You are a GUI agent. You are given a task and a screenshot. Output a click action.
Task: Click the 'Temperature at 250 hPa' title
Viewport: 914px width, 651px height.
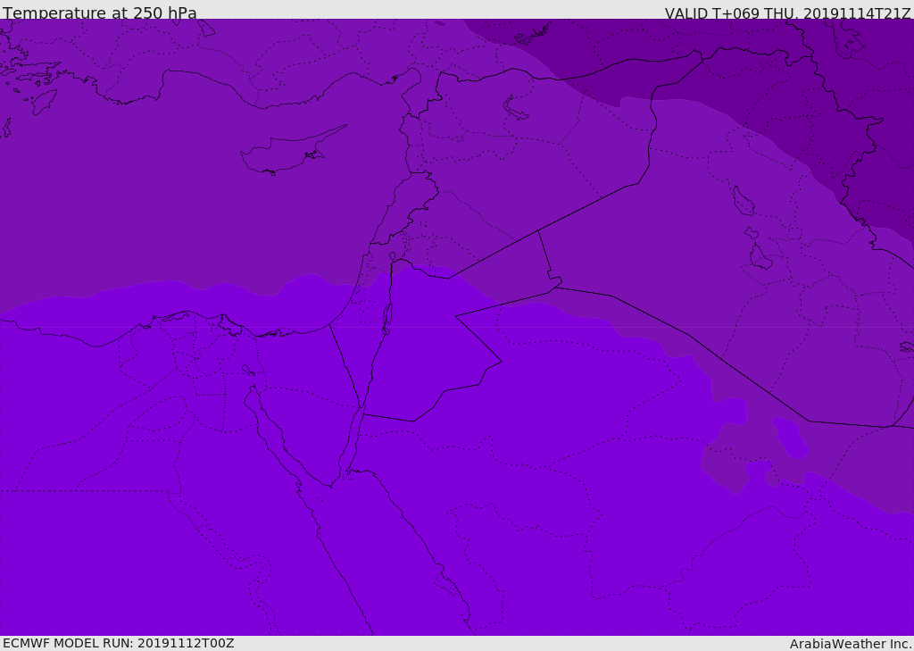(100, 13)
